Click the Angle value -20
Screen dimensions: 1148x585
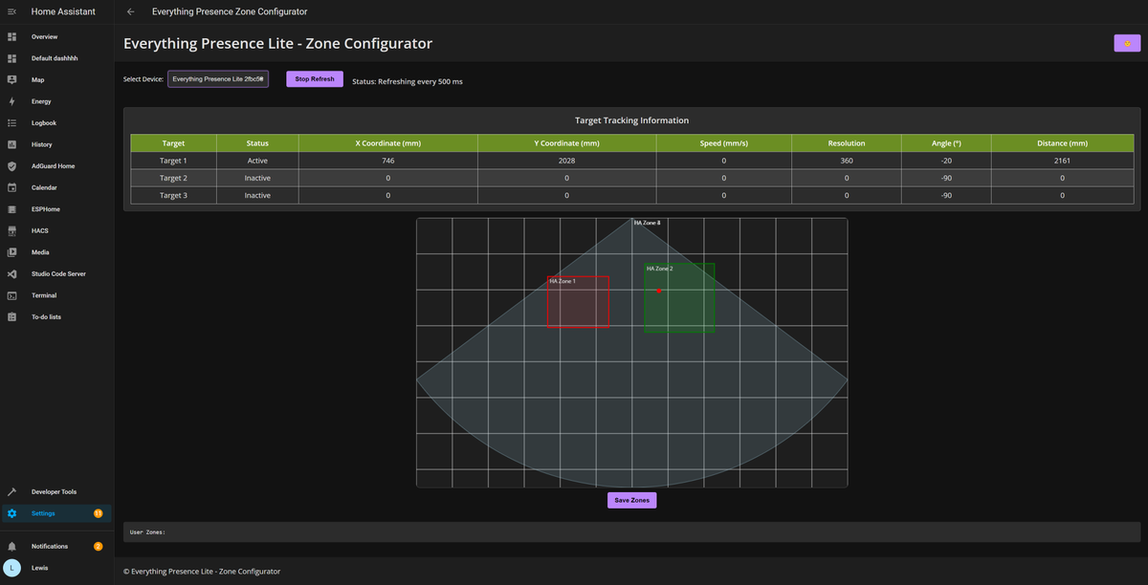click(946, 161)
